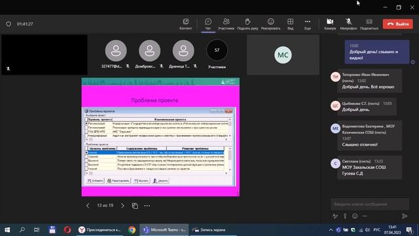Open the clock and date flyout

(393, 230)
